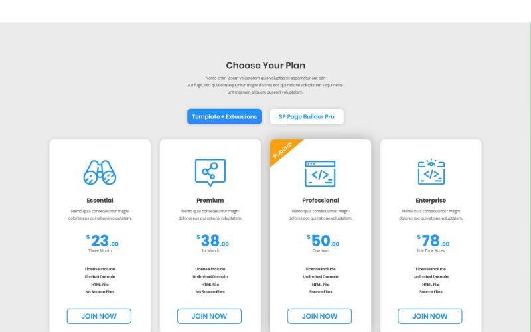
Task: Click the Essential plan title
Action: point(100,201)
